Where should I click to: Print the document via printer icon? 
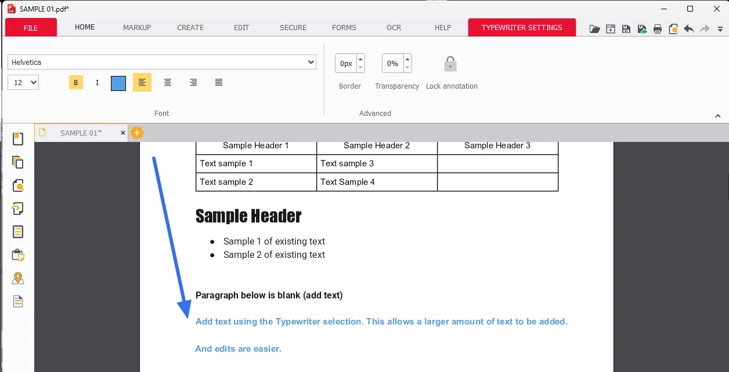pyautogui.click(x=658, y=29)
